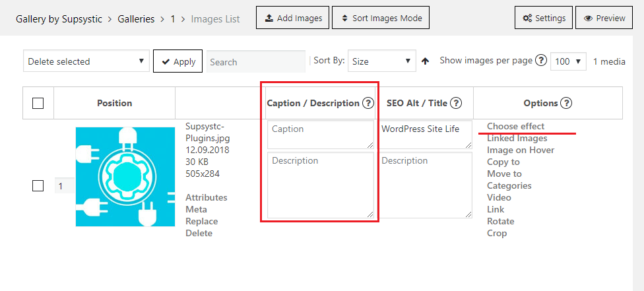The height and width of the screenshot is (291, 644).
Task: Focus the Search images field
Action: [x=256, y=61]
